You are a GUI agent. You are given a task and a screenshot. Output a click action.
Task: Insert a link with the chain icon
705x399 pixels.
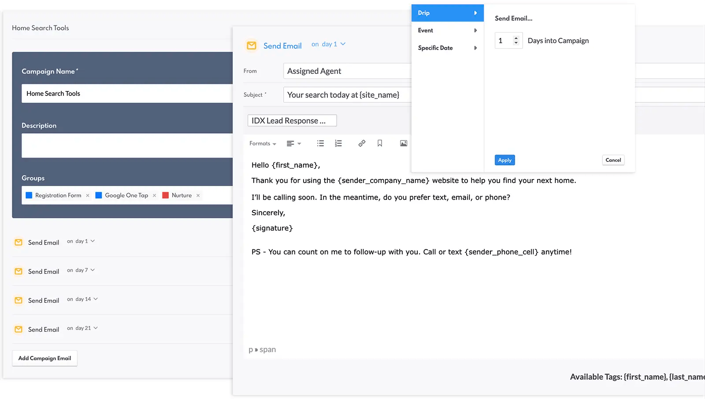(x=362, y=143)
